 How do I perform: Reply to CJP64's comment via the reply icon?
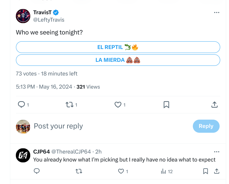(x=37, y=171)
